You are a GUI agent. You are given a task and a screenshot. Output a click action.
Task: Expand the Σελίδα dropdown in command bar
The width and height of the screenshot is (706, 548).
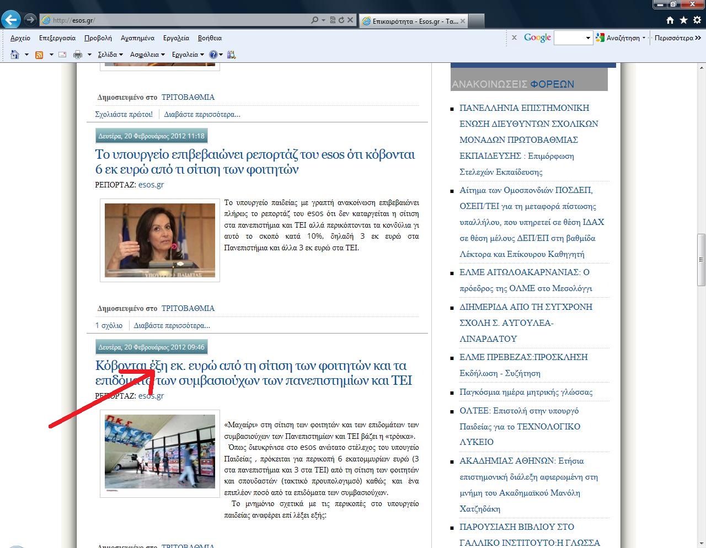click(110, 55)
